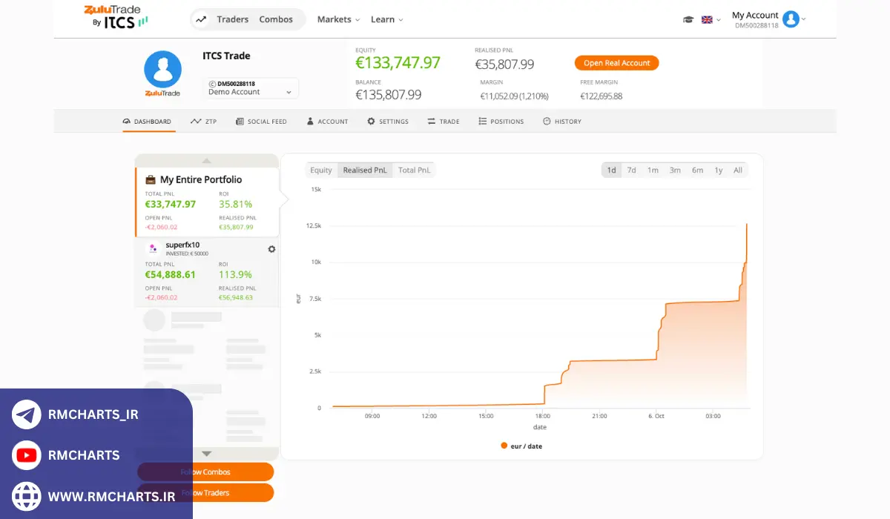Open Account settings via person icon

pyautogui.click(x=310, y=121)
